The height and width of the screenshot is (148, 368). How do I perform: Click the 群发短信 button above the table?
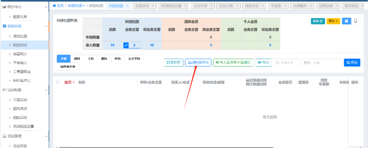click(x=174, y=63)
